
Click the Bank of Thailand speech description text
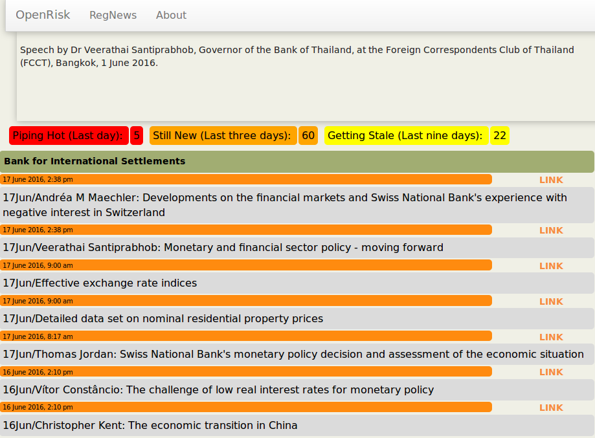click(x=297, y=56)
